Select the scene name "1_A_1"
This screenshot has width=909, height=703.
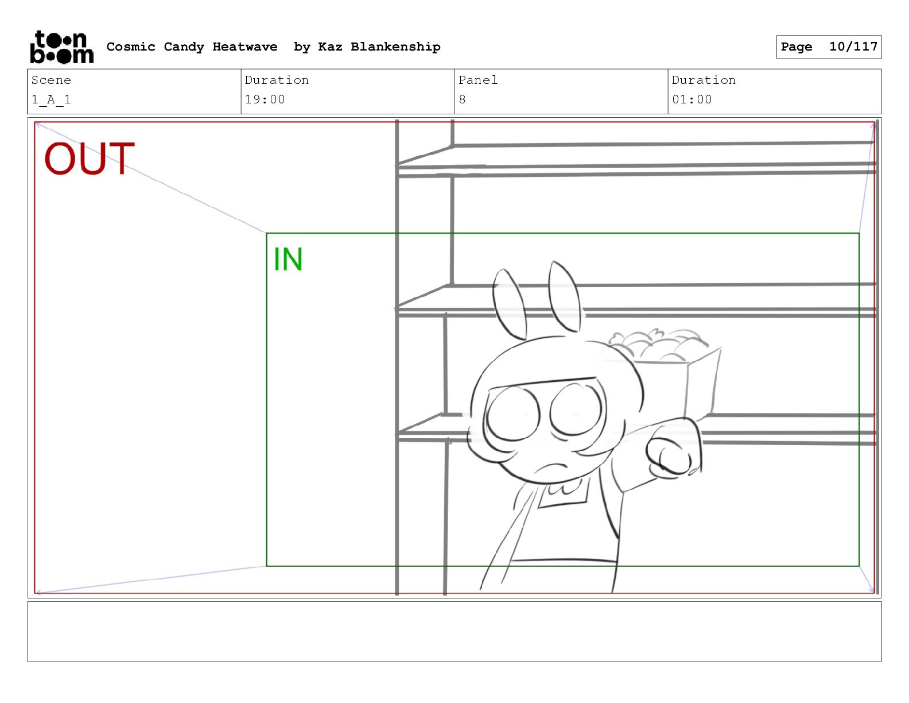[x=51, y=99]
